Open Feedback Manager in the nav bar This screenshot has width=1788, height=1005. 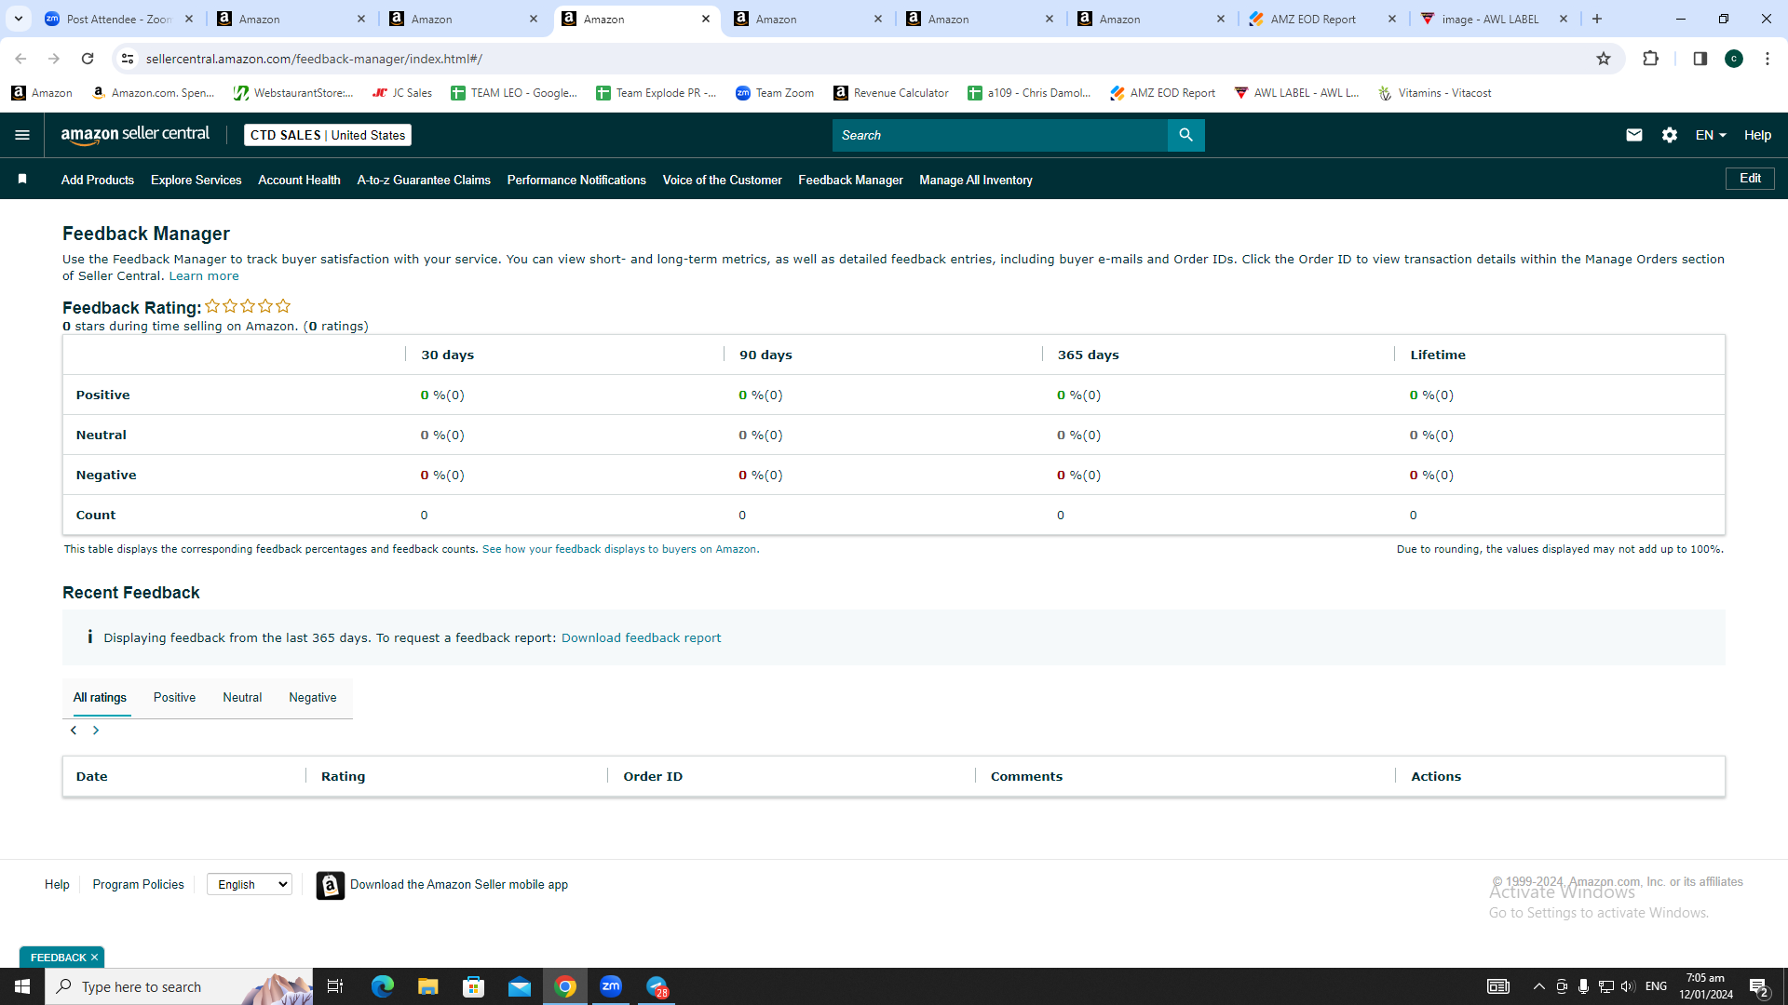[850, 180]
